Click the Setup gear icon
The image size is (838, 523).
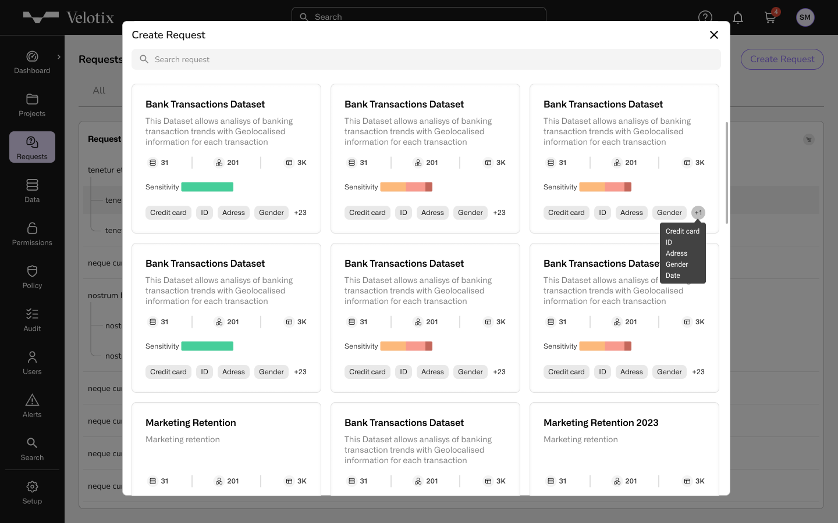click(32, 492)
